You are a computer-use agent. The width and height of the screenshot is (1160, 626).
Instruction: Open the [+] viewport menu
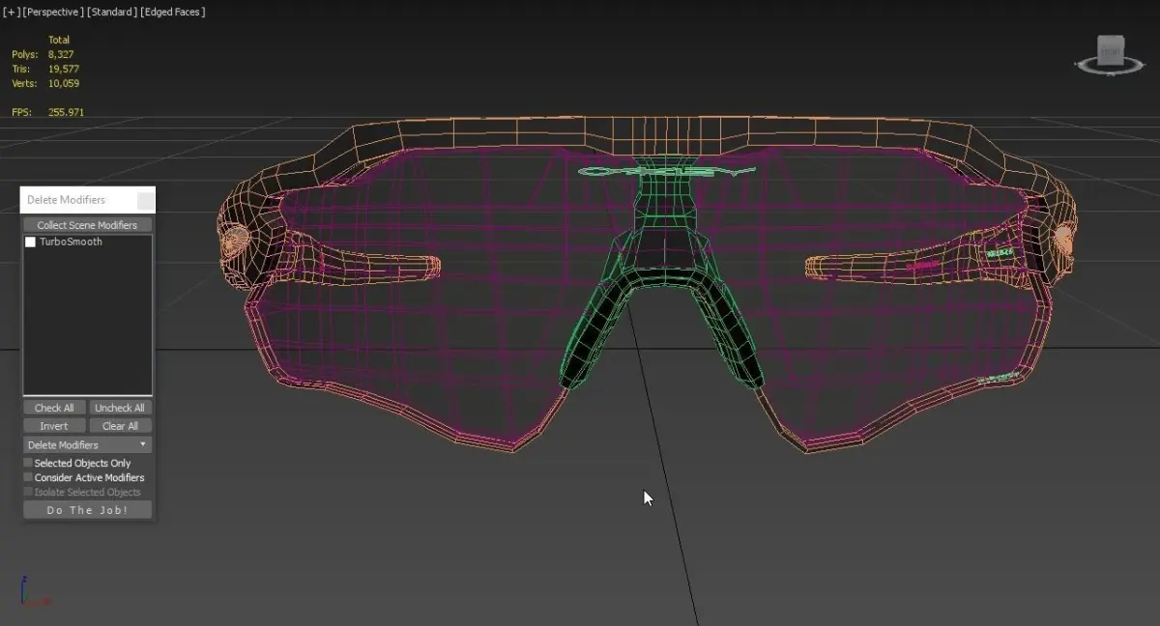click(11, 12)
